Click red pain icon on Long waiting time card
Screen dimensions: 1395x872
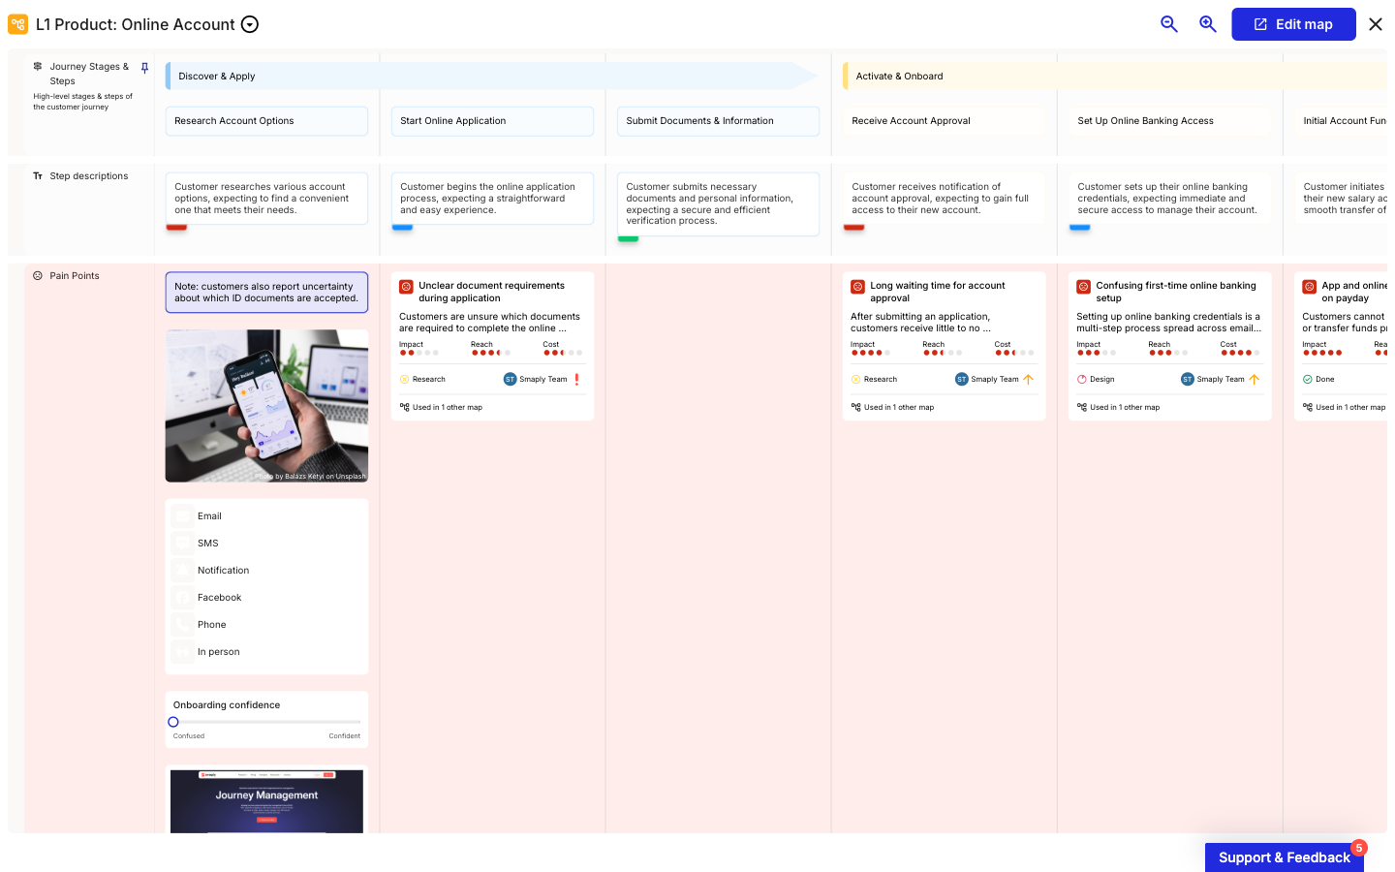click(857, 287)
